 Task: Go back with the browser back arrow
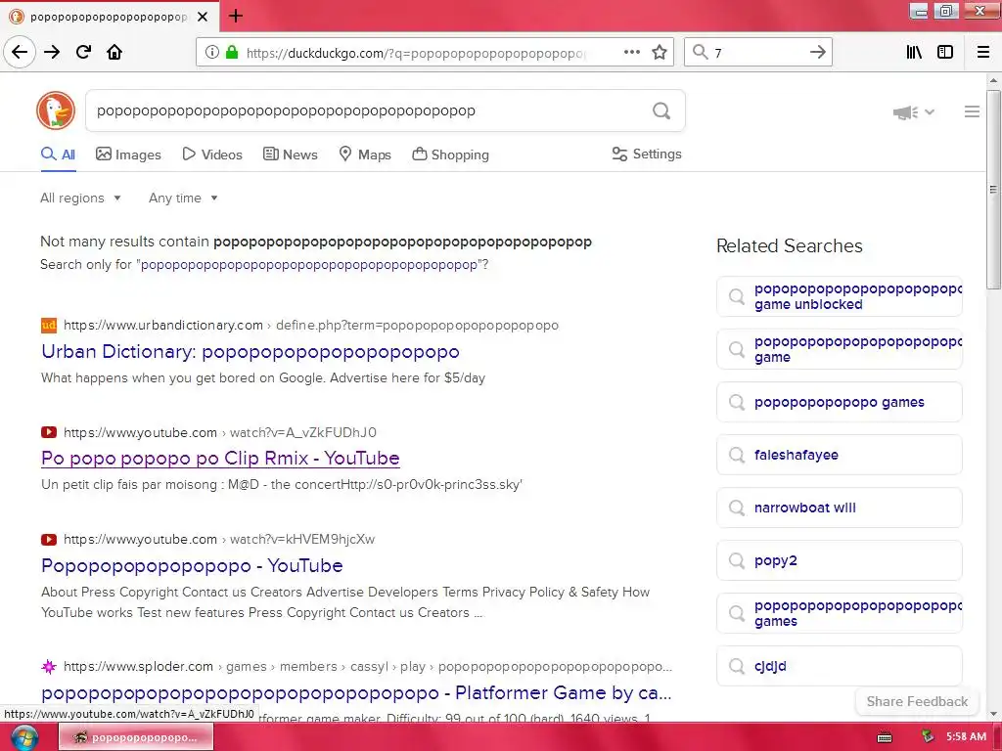[20, 52]
